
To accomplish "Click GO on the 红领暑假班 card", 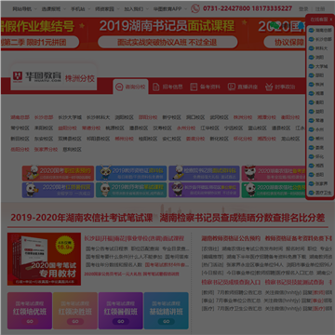I will coord(121,322).
